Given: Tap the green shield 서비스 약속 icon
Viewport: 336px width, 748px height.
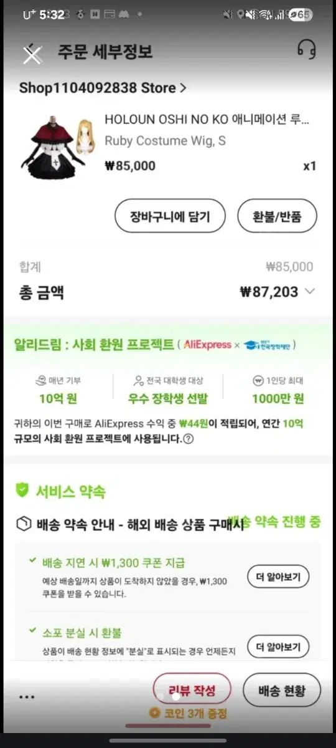Looking at the screenshot, I should [x=22, y=491].
